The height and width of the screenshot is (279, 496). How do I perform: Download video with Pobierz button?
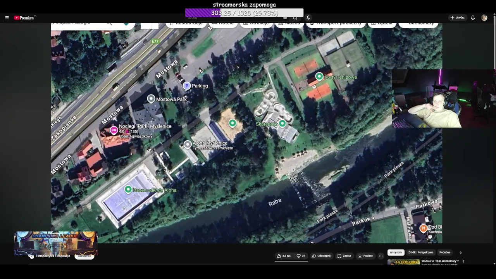(365, 256)
